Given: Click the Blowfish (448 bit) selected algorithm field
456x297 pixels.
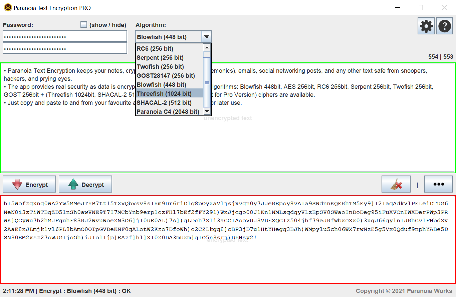Looking at the screenshot, I should pyautogui.click(x=169, y=37).
